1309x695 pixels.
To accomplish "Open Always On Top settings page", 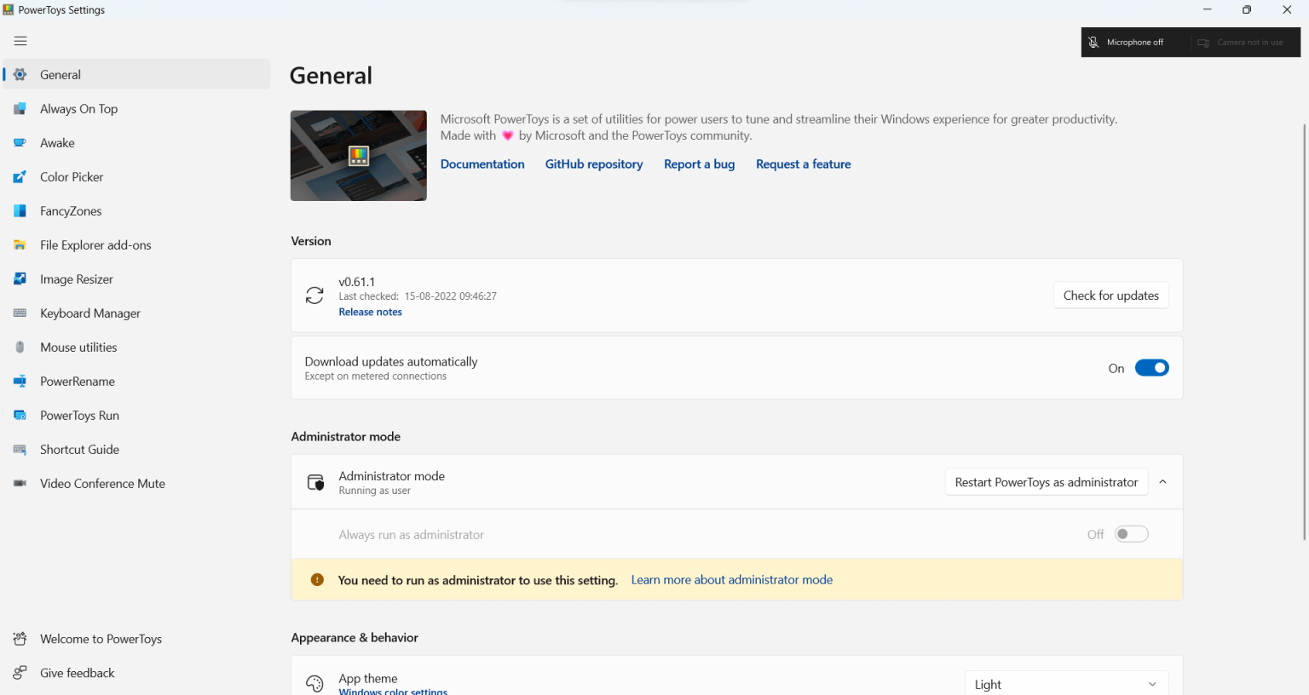I will tap(136, 109).
